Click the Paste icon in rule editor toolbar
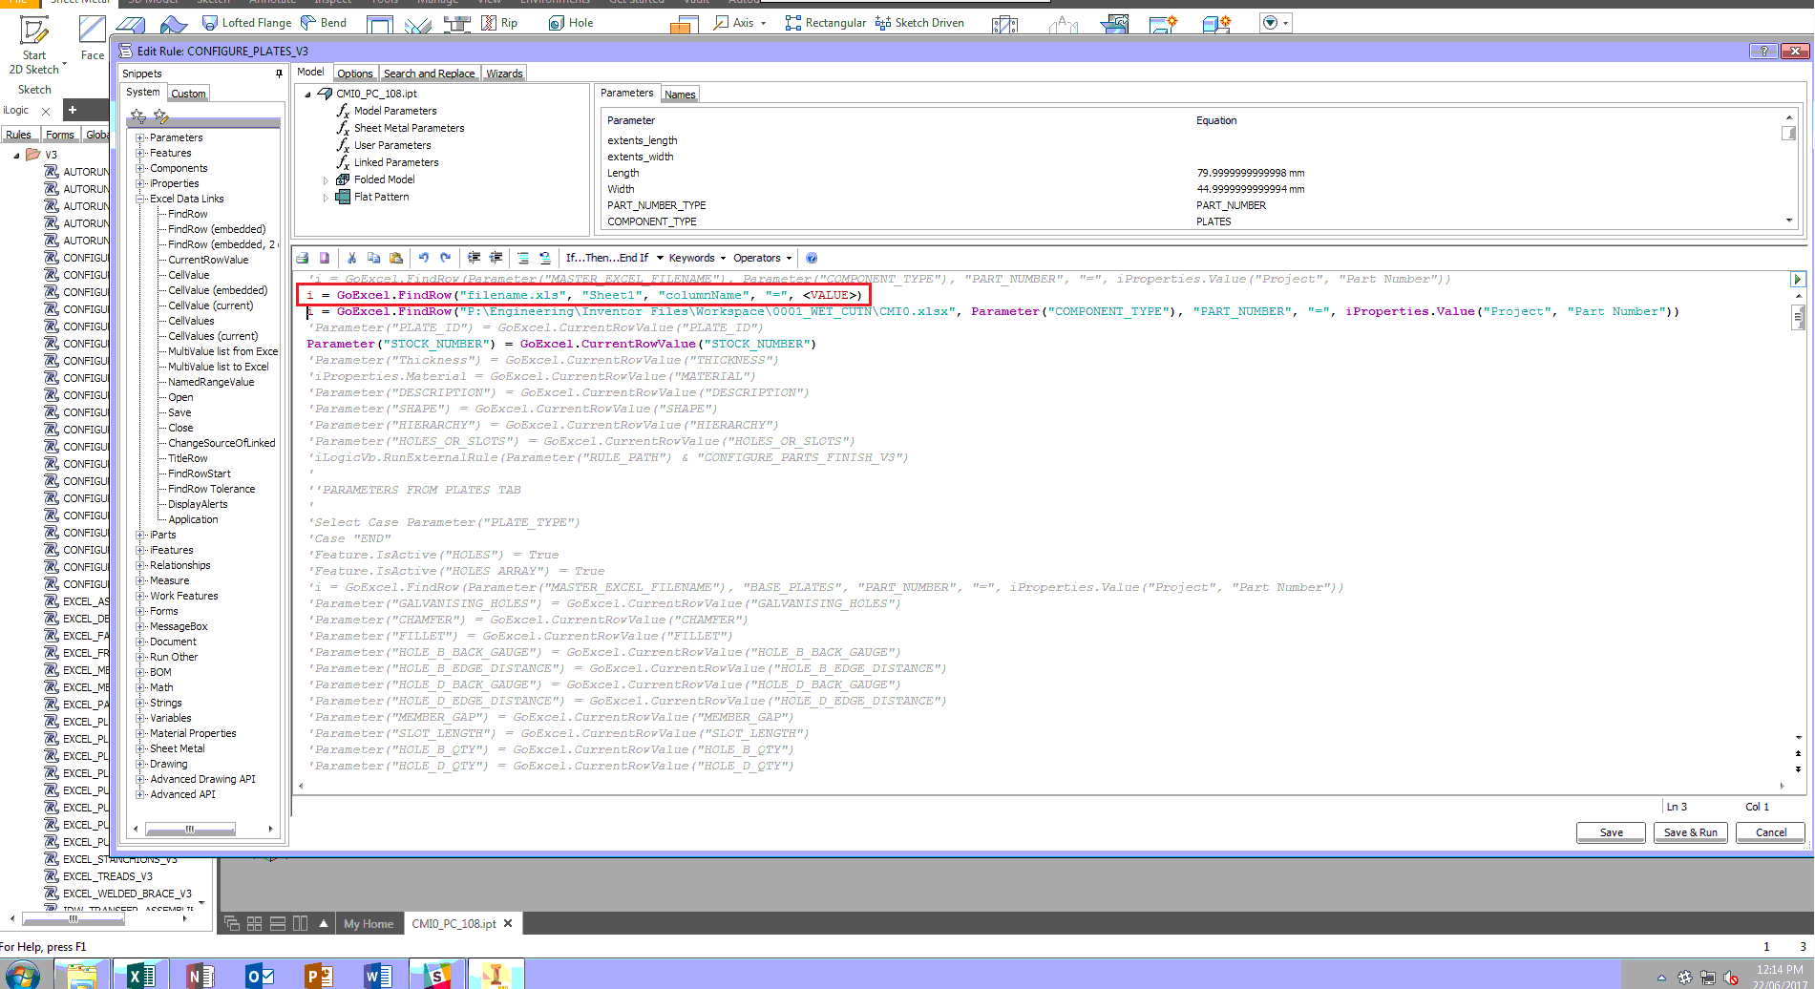1815x989 pixels. [x=396, y=258]
